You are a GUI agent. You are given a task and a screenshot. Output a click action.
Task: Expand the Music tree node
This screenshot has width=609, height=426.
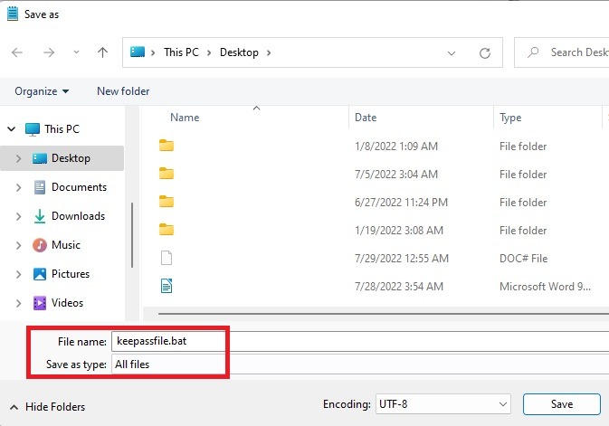[18, 245]
